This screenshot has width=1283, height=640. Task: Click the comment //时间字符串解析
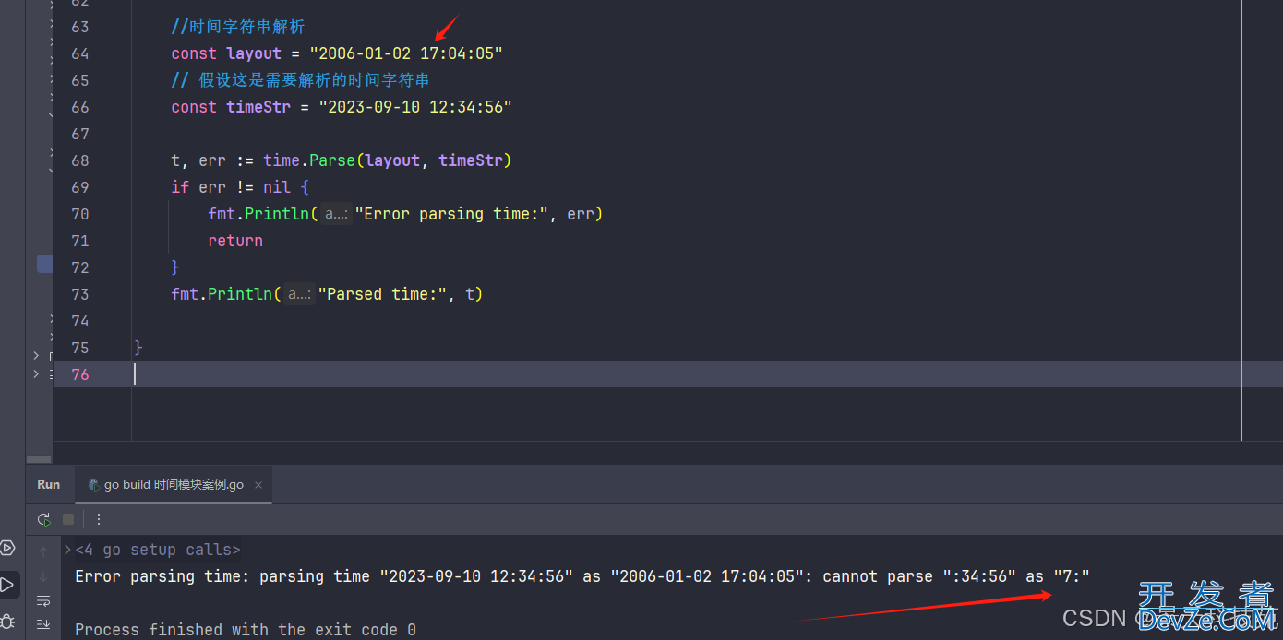tap(238, 27)
